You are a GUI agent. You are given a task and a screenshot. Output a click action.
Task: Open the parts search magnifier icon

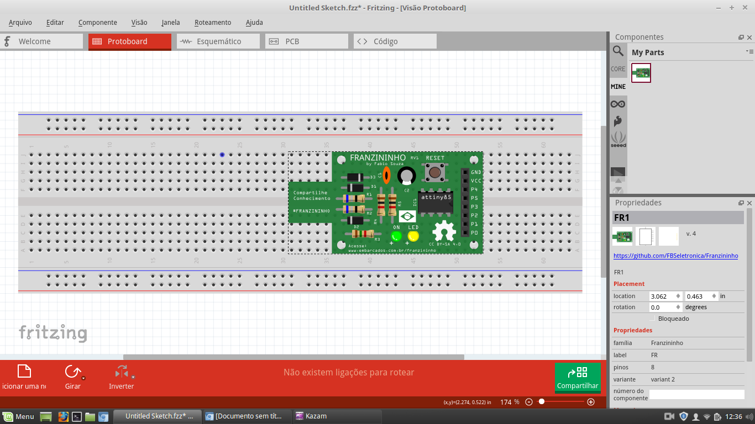pos(618,51)
